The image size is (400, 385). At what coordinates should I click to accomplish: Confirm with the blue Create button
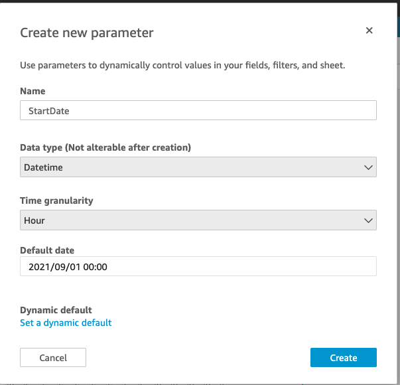point(344,357)
